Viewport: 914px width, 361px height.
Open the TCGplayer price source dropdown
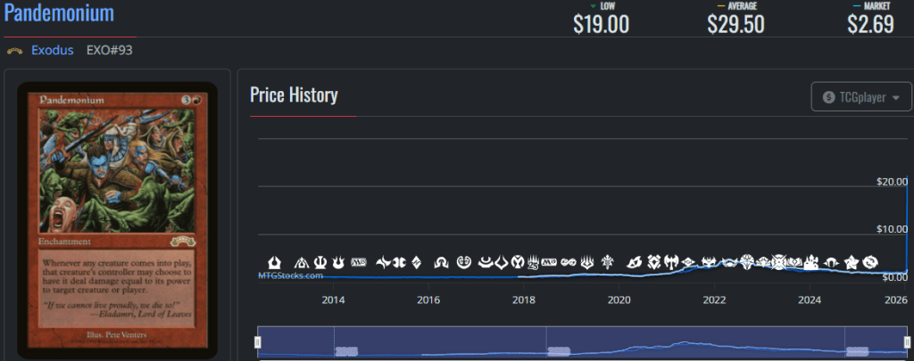pyautogui.click(x=860, y=97)
